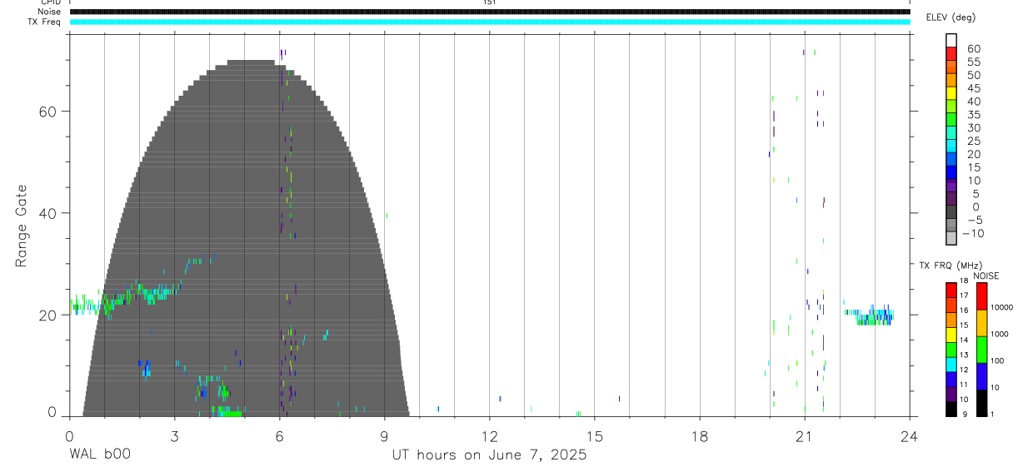Click x-axis tick label '12'
1023x472 pixels.
pos(490,435)
